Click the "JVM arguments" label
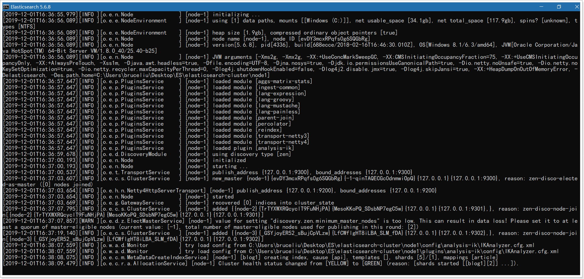Image resolution: width=584 pixels, height=279 pixels. 232,57
